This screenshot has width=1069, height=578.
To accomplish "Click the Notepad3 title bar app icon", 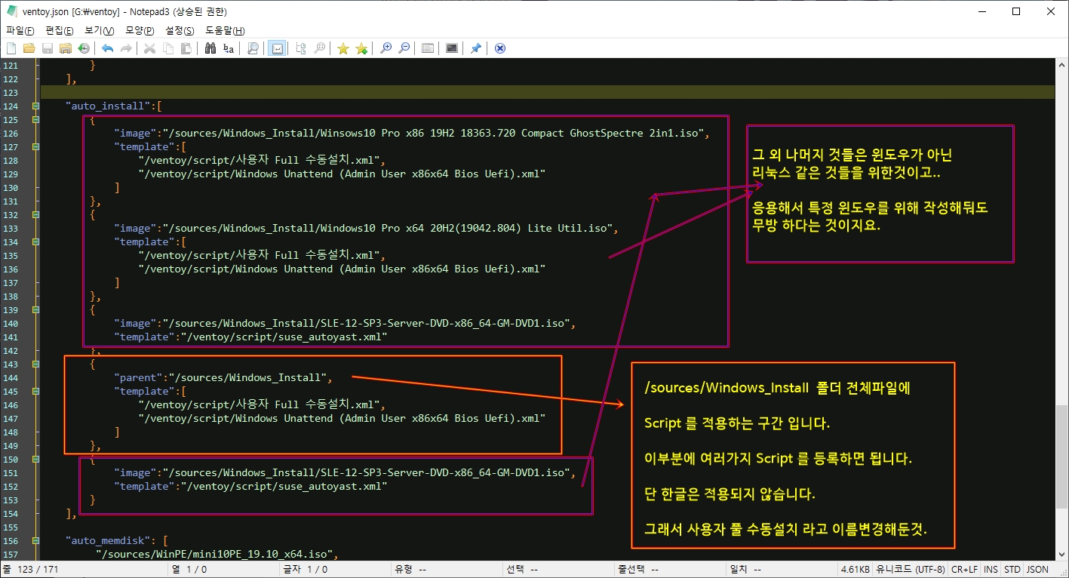I will [11, 11].
